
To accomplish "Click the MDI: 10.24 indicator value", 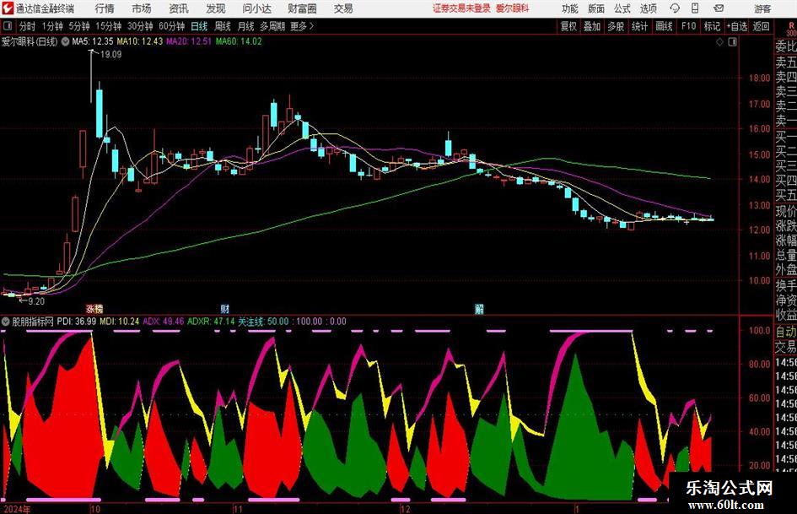I will click(x=120, y=322).
